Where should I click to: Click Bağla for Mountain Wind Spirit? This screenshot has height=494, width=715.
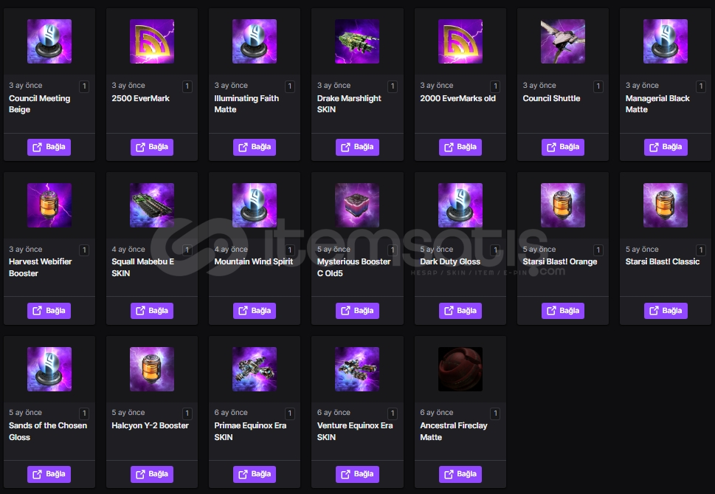(x=255, y=311)
